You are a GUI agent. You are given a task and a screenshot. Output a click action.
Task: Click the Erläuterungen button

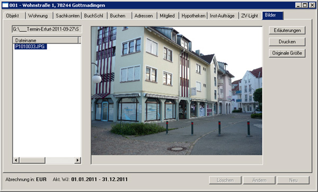[x=287, y=30]
